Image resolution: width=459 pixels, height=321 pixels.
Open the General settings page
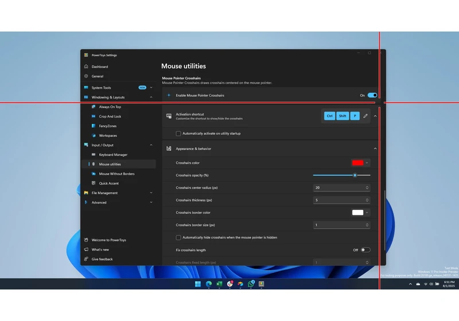click(x=98, y=76)
